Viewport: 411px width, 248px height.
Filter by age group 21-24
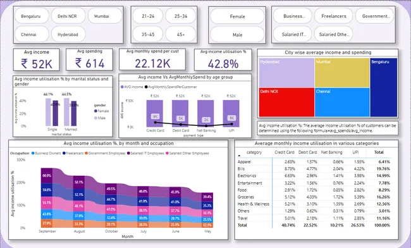(148, 16)
